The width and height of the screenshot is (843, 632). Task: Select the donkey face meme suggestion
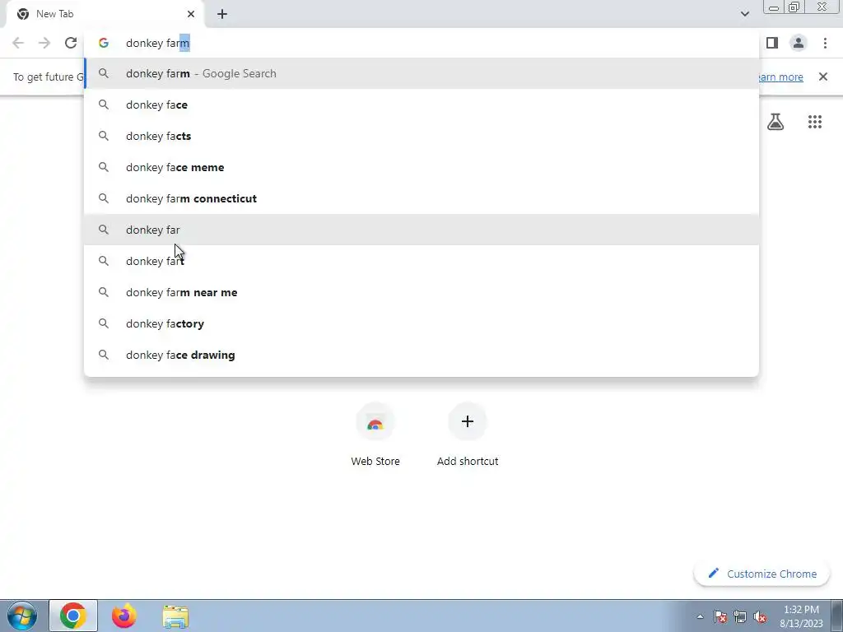tap(421, 167)
